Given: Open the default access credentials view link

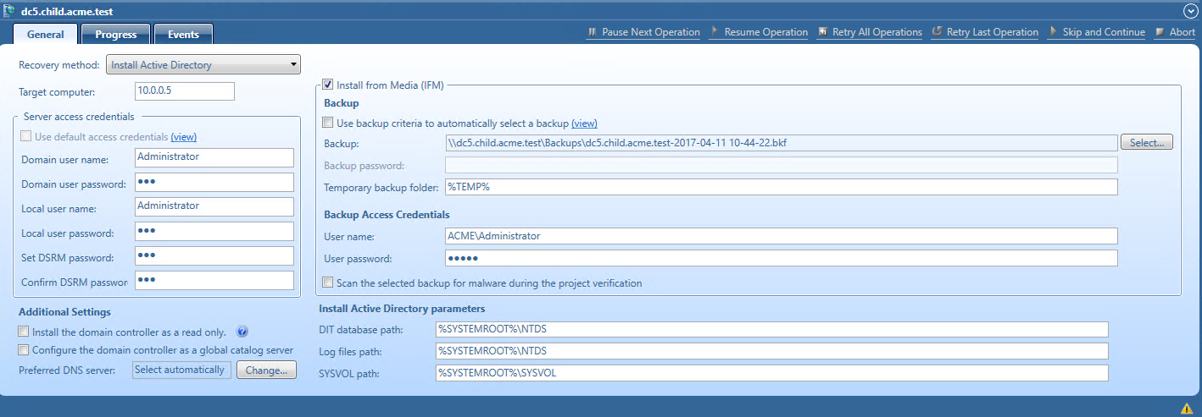Looking at the screenshot, I should point(184,137).
